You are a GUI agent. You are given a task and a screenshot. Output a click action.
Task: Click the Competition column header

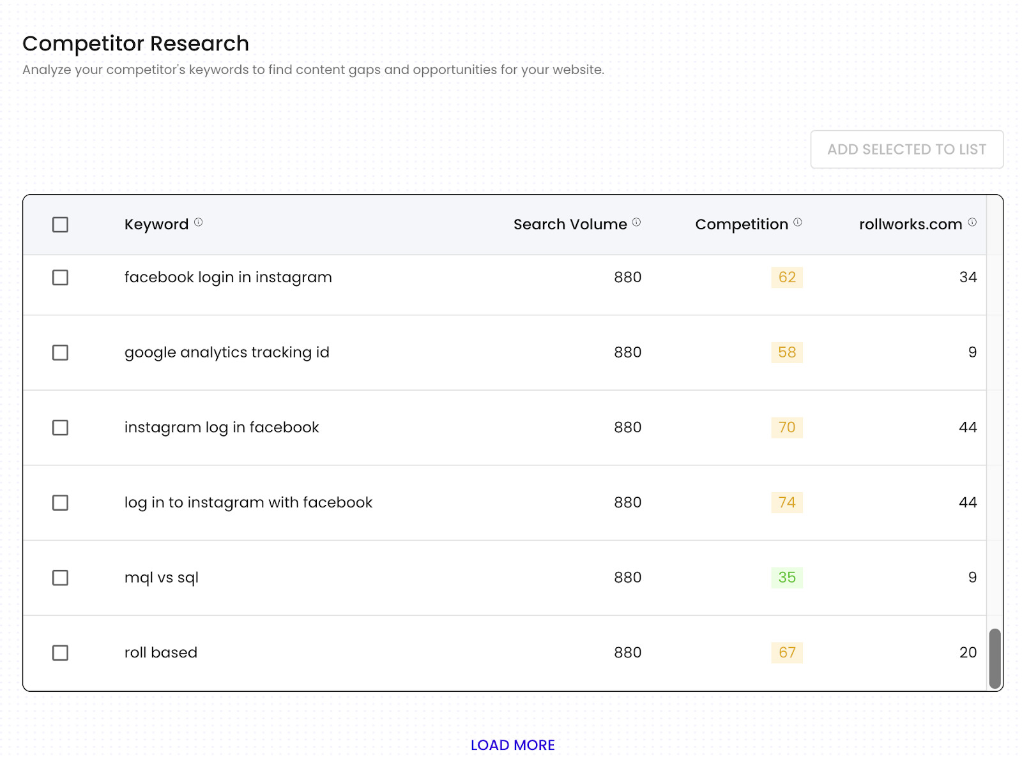(x=742, y=225)
